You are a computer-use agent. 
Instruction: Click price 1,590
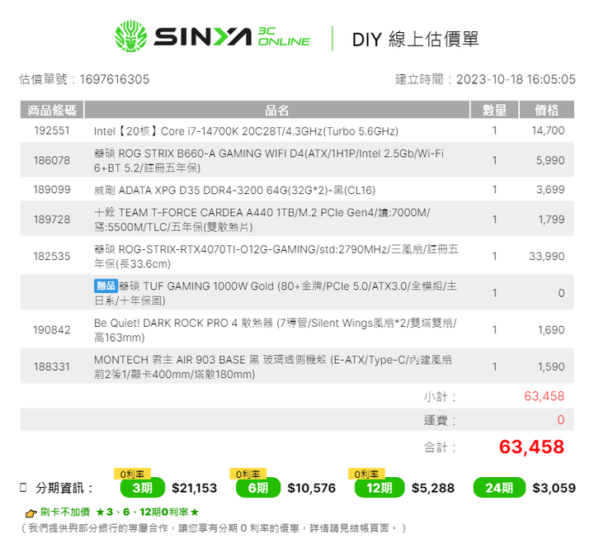pyautogui.click(x=551, y=367)
